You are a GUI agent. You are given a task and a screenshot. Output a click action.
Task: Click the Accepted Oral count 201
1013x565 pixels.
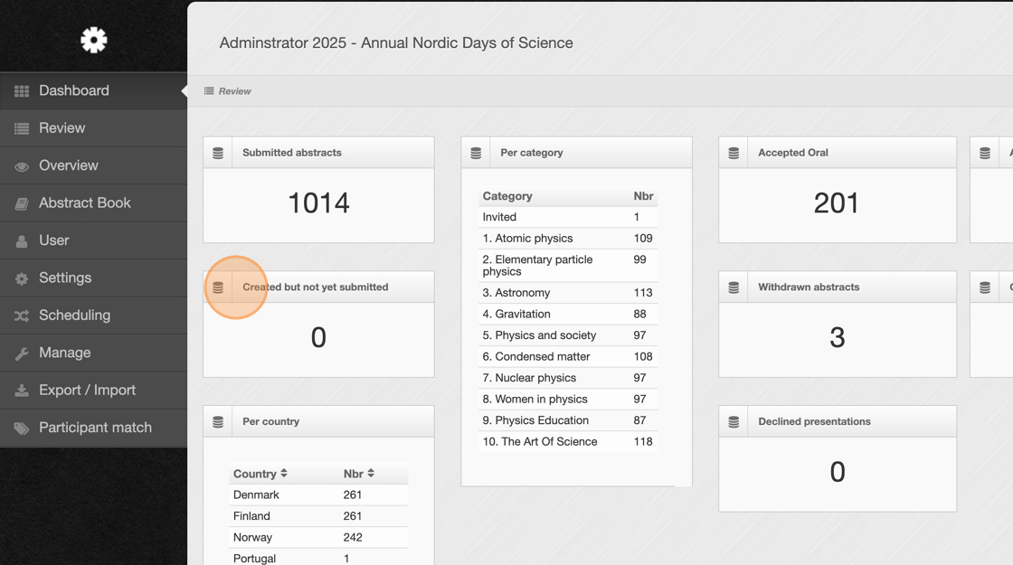click(x=836, y=203)
